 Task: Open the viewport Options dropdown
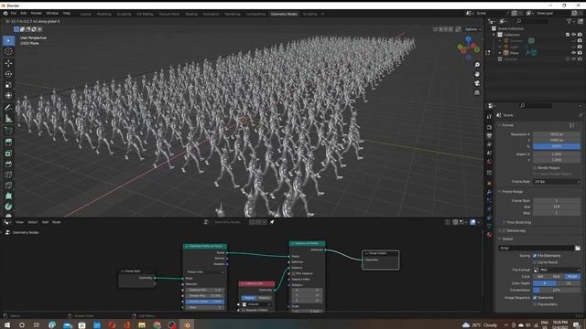point(472,29)
